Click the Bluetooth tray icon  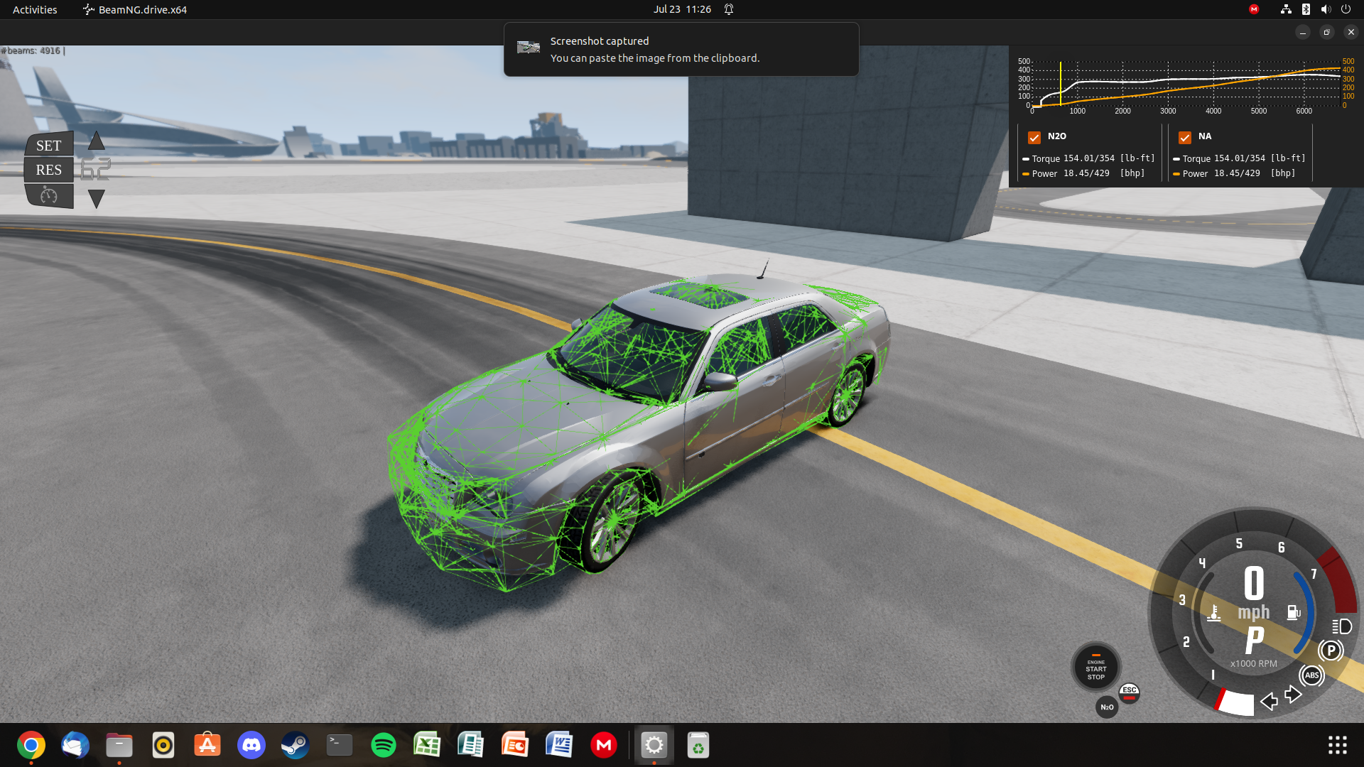1306,9
